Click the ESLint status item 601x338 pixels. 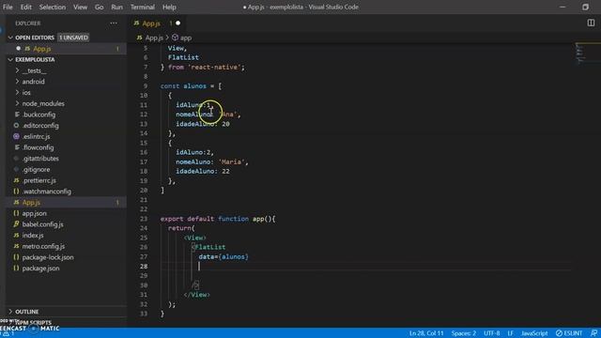click(569, 333)
